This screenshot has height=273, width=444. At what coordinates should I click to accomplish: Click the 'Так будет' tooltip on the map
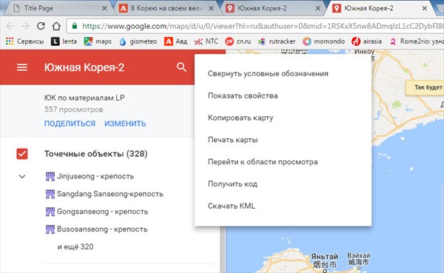pyautogui.click(x=425, y=87)
